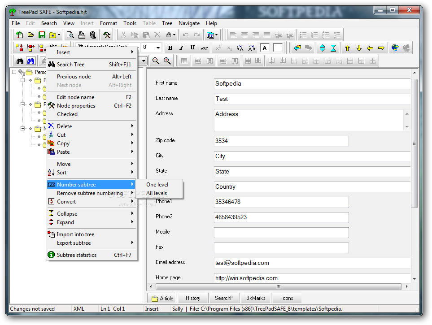Click the font color A swatch
This screenshot has height=325, width=432.
click(x=265, y=48)
